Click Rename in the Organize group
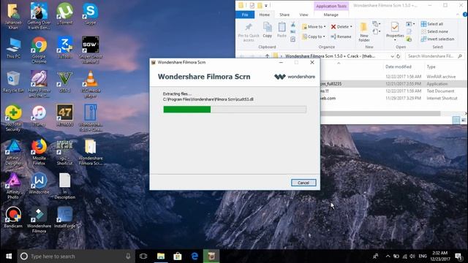Image resolution: width=468 pixels, height=263 pixels. click(341, 37)
